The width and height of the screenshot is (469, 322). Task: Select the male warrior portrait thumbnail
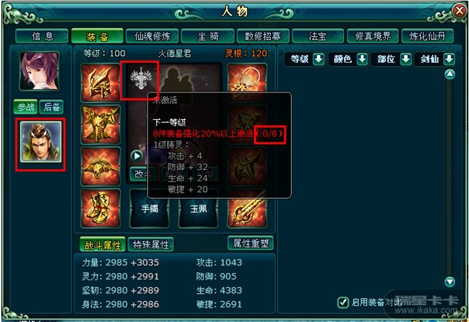(41, 142)
